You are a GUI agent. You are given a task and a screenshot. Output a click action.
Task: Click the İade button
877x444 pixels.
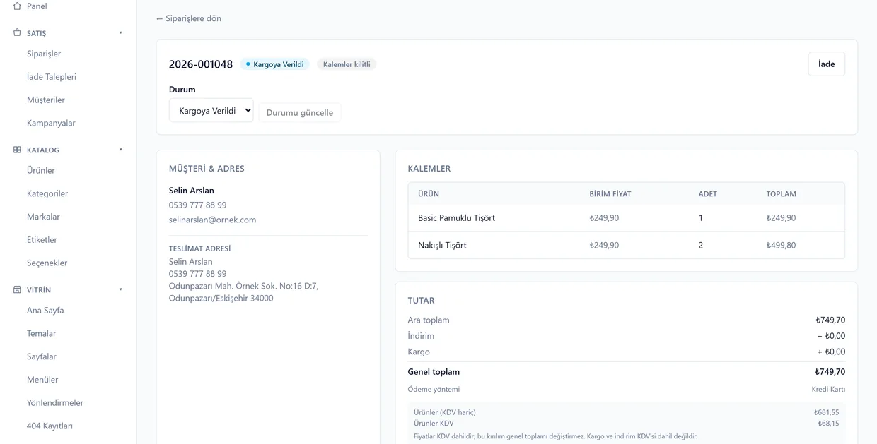click(826, 64)
